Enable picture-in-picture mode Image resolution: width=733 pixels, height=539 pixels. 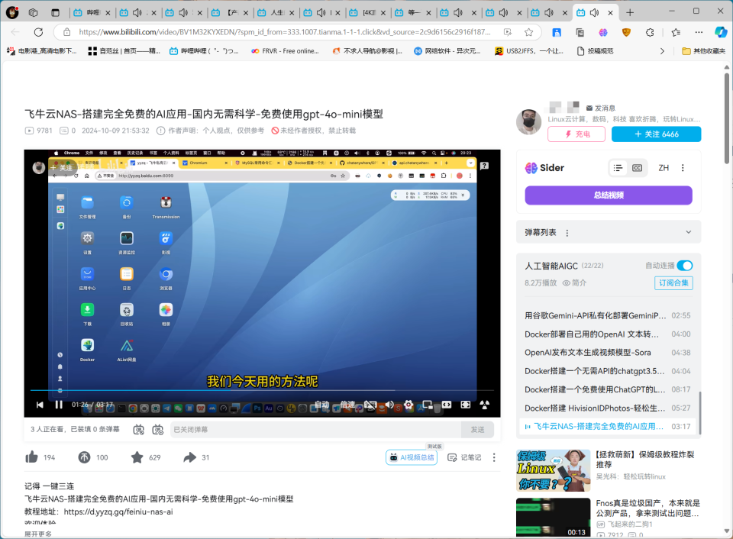coord(428,405)
